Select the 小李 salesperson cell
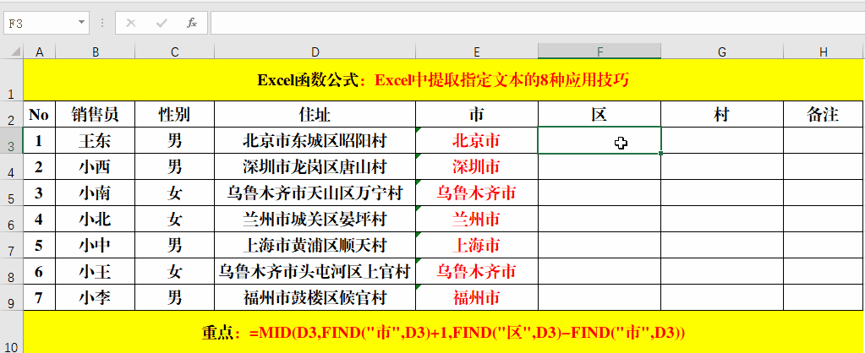Image resolution: width=865 pixels, height=353 pixels. tap(95, 297)
